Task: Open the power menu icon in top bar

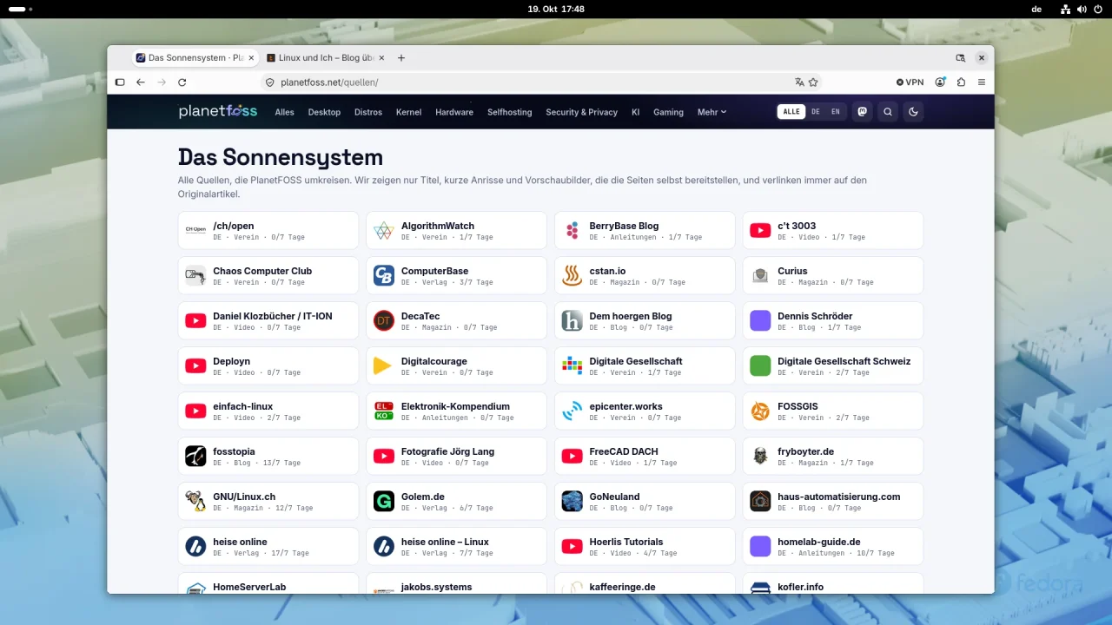Action: click(x=1097, y=9)
